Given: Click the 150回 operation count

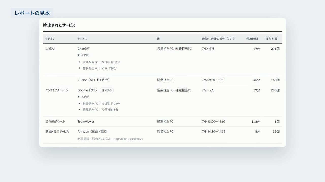Looking at the screenshot, I should click(x=275, y=80).
